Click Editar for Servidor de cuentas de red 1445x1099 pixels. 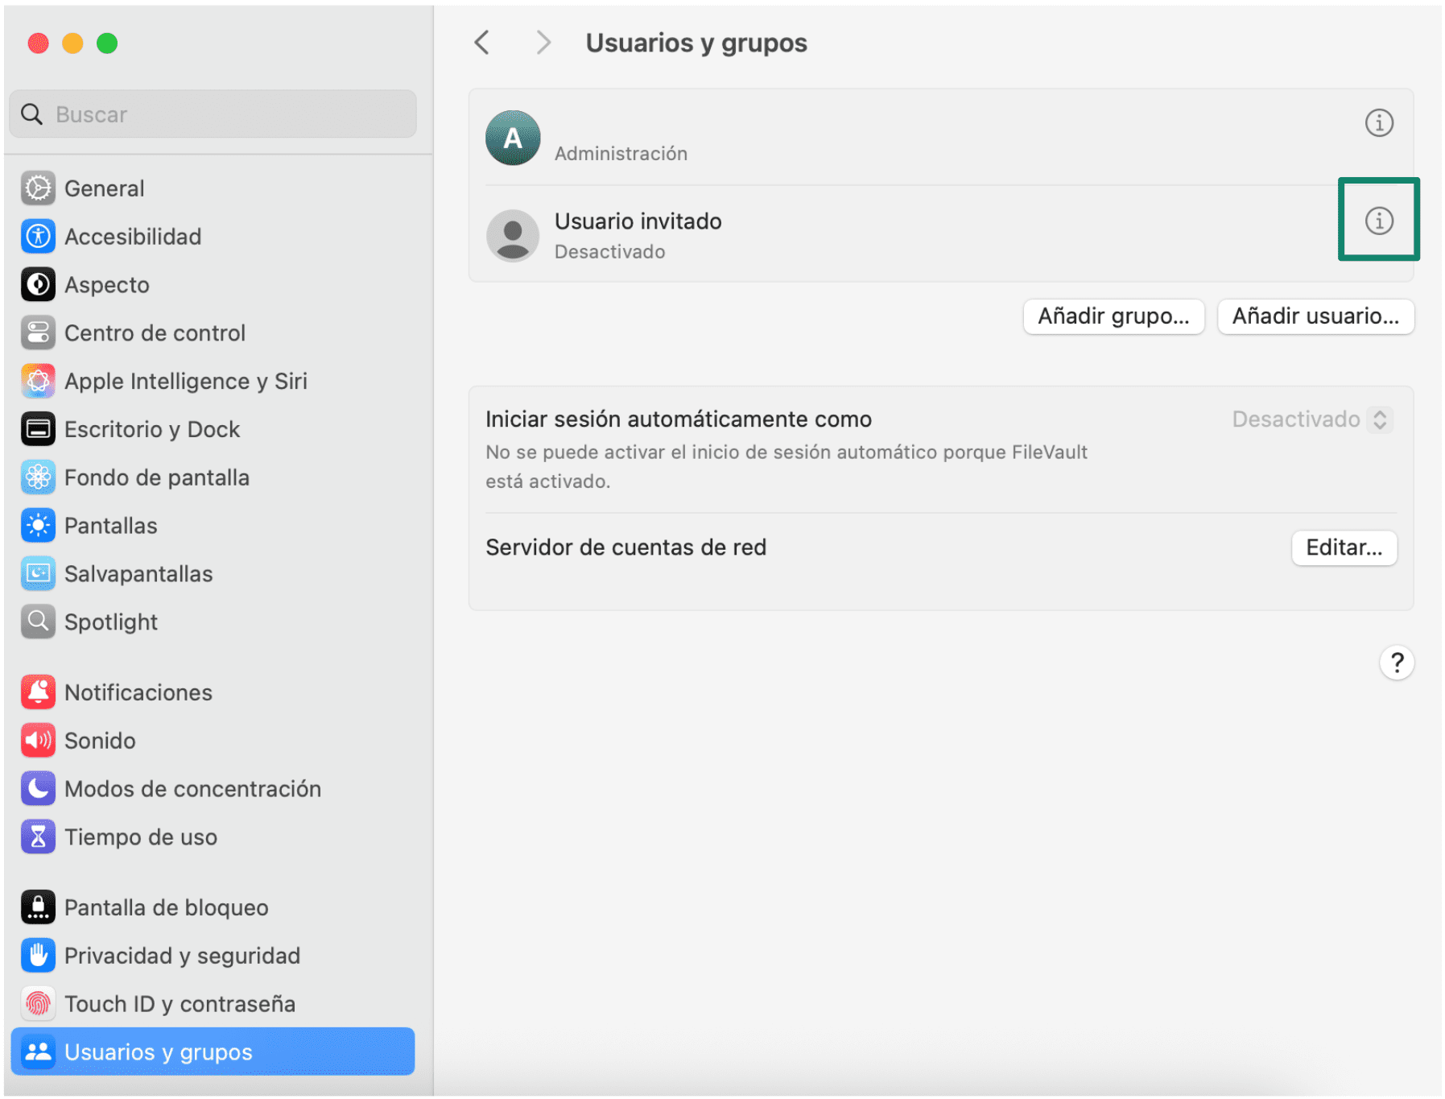(x=1344, y=547)
